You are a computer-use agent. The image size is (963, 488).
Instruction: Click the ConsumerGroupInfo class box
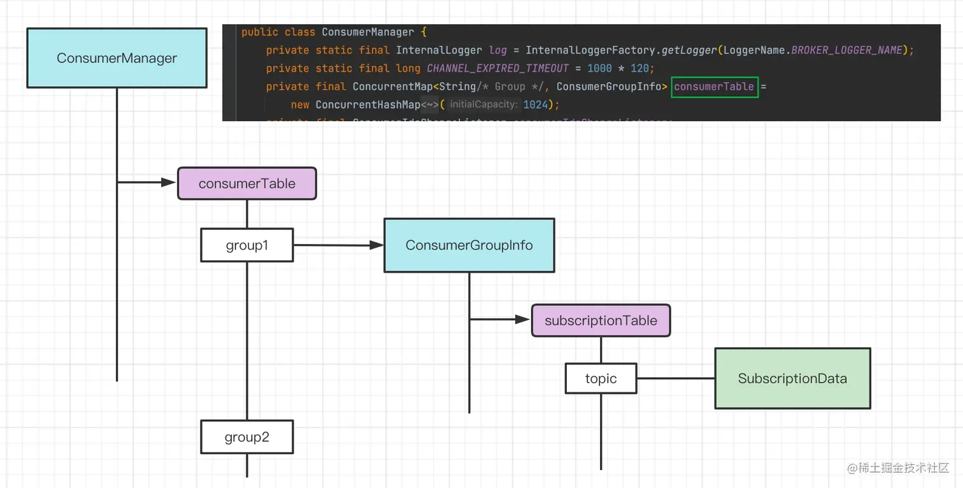coord(469,245)
